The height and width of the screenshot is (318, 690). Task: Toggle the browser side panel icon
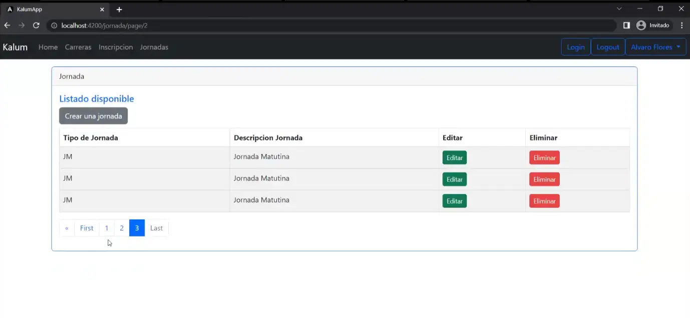tap(626, 25)
